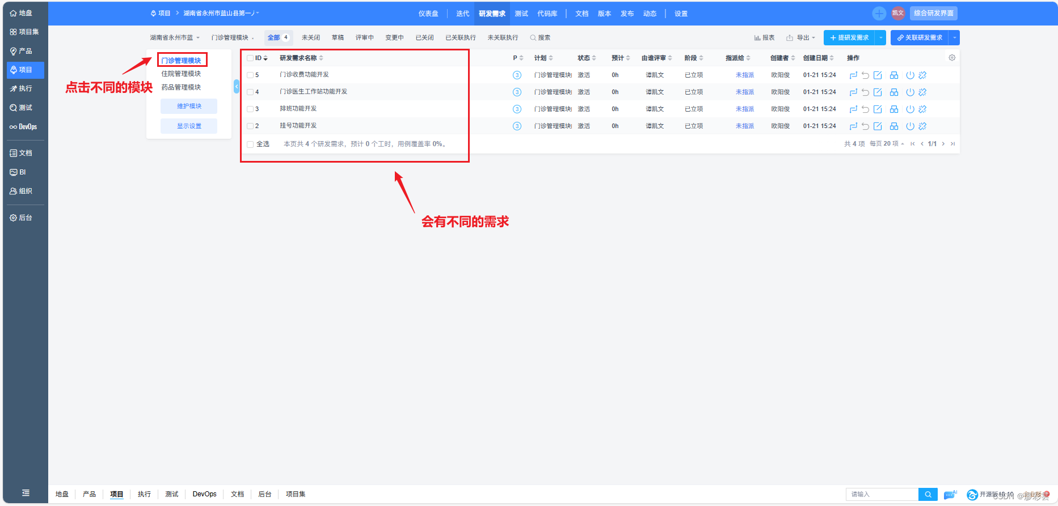Open the 报表 report link

tap(764, 37)
